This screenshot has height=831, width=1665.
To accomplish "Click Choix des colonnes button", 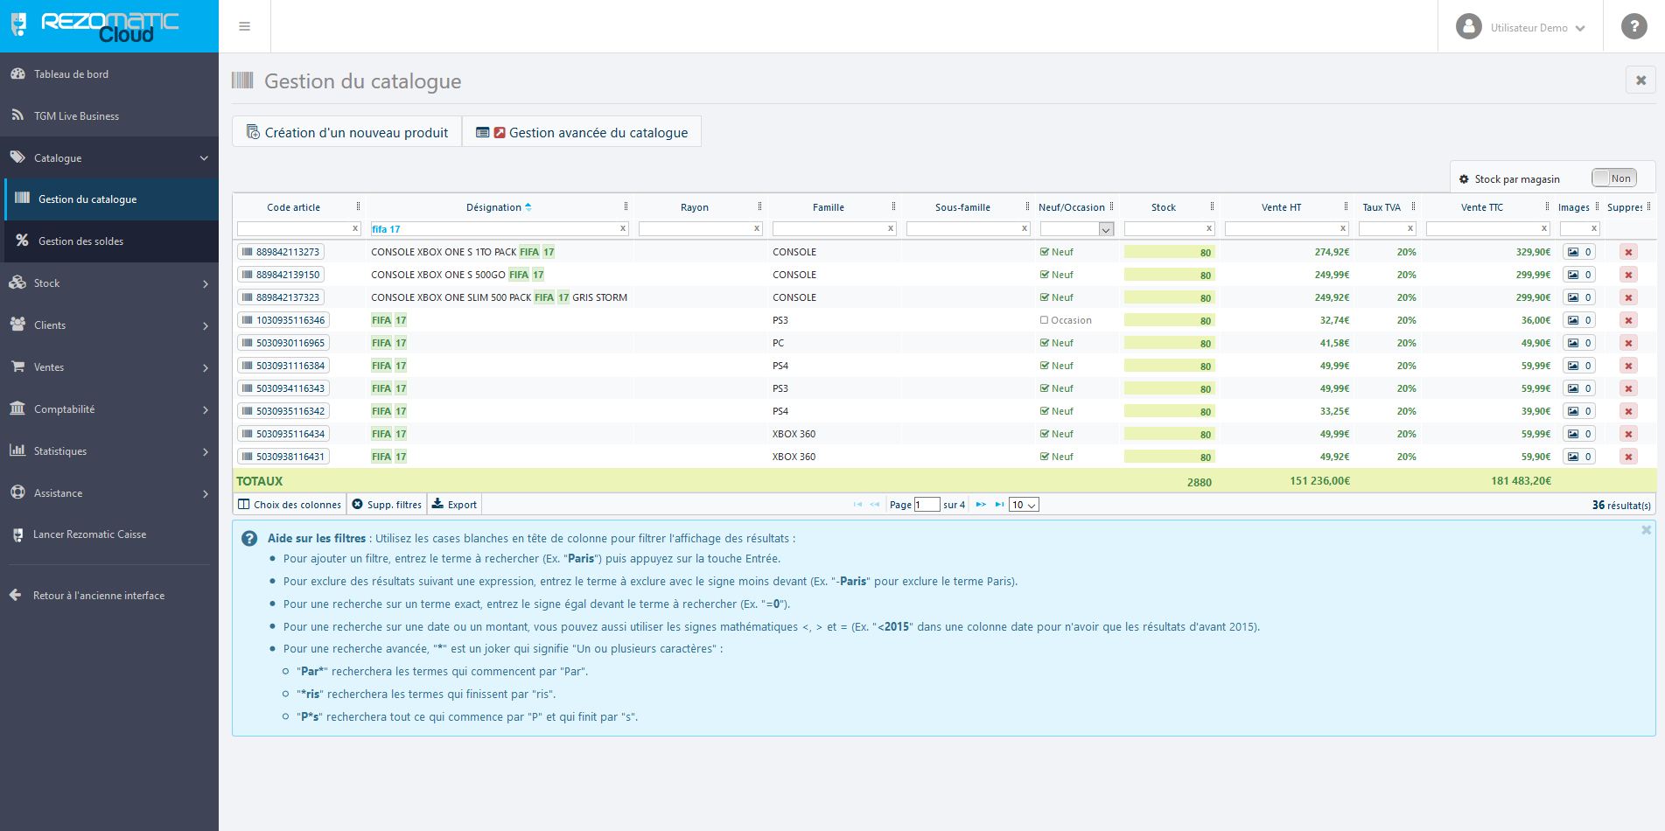I will (290, 505).
